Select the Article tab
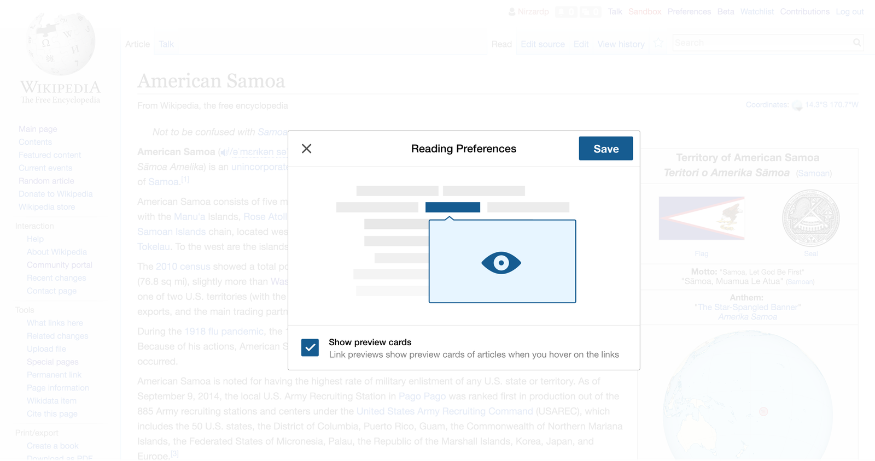875x461 pixels. [137, 44]
